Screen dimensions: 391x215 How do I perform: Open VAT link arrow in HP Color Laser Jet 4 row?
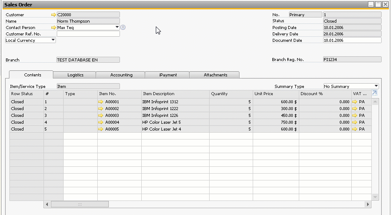(355, 129)
